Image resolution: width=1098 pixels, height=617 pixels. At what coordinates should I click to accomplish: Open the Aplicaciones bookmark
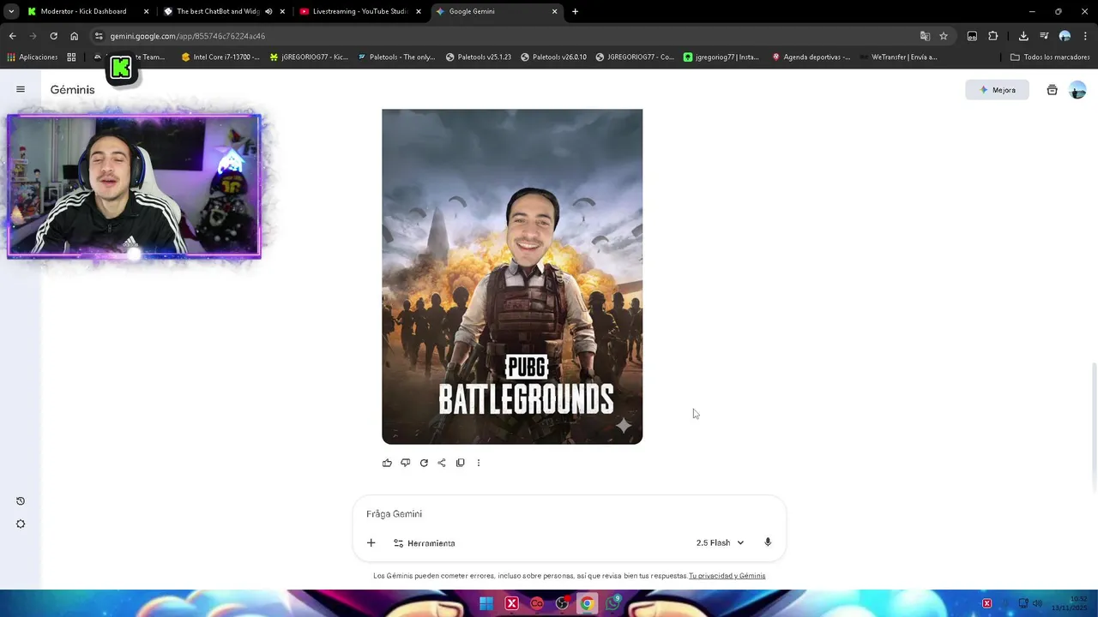pos(32,57)
